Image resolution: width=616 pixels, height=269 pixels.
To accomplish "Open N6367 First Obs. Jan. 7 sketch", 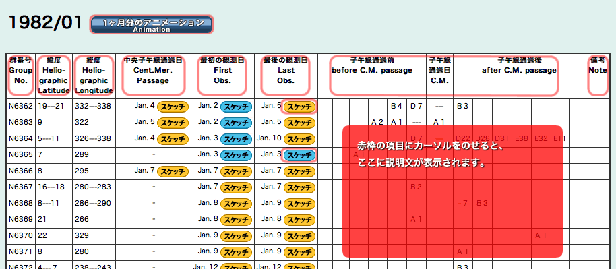I will 236,187.
